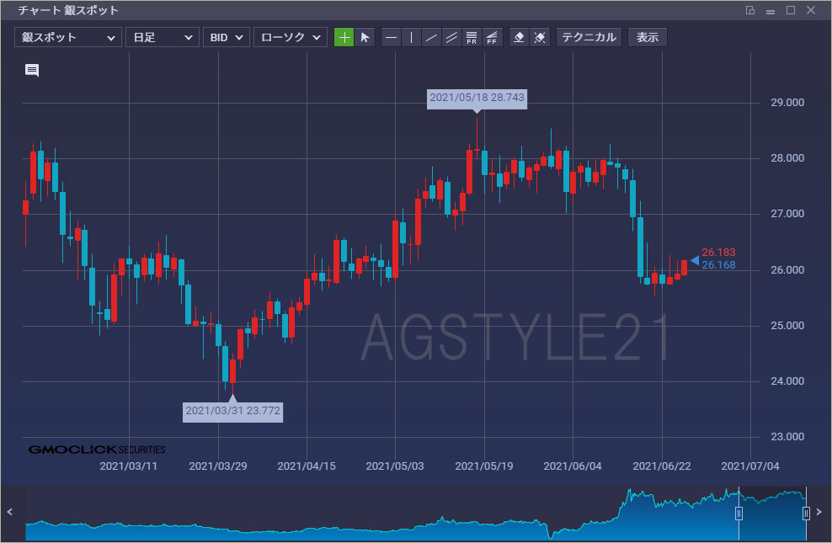Toggle the green crosshair cursor tool
The image size is (832, 543).
tap(344, 37)
